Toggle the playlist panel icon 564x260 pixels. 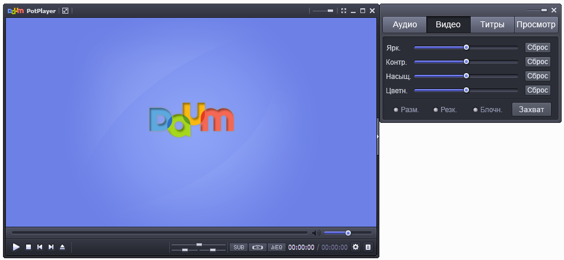coord(368,247)
